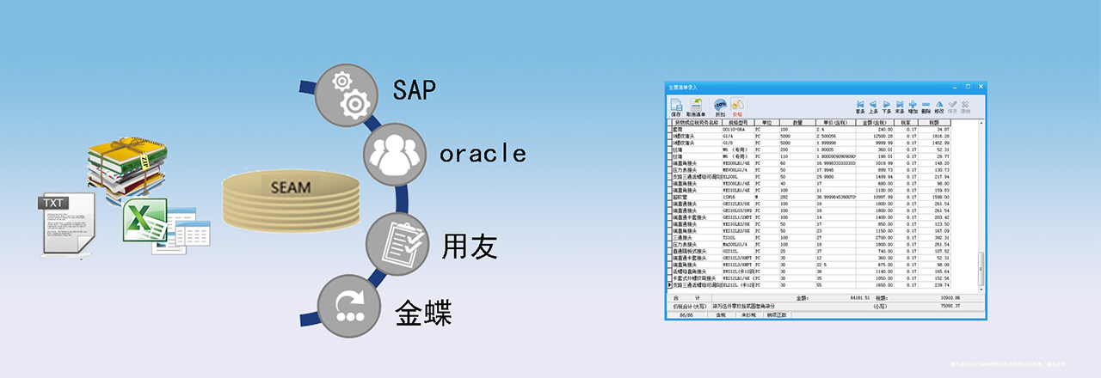Click the amount cell 10997.99

click(x=875, y=197)
